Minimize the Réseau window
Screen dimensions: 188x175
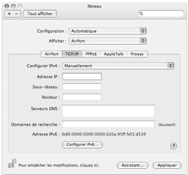tap(13, 6)
